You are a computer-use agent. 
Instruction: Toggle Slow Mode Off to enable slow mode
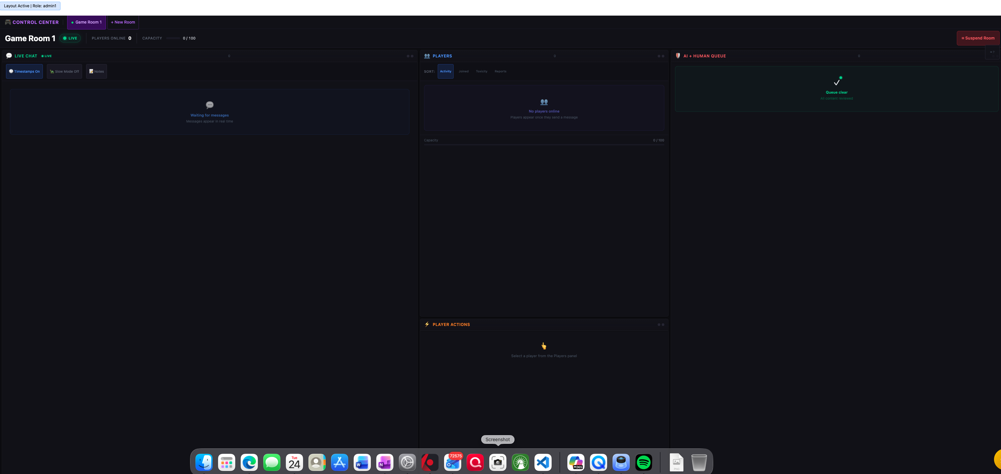pyautogui.click(x=64, y=71)
